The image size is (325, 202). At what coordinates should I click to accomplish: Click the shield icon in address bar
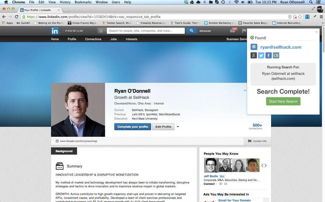point(290,17)
